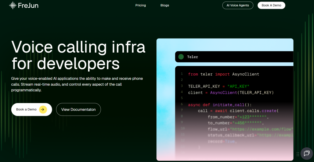The height and width of the screenshot is (162, 314).
Task: Click the yellow arrow icon
Action: pos(43,109)
